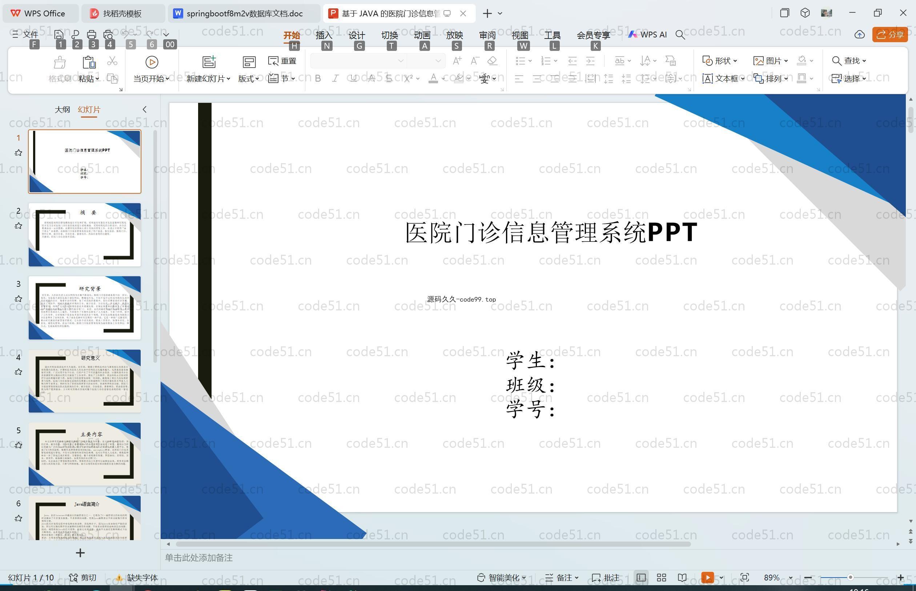Open Print Preview icon

pos(108,35)
